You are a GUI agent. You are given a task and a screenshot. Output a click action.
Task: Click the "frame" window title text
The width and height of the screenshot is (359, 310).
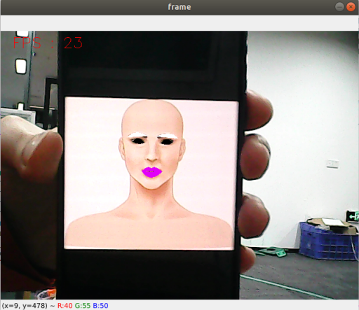[179, 7]
